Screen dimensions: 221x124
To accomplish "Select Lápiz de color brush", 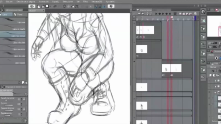I will 13,54.
